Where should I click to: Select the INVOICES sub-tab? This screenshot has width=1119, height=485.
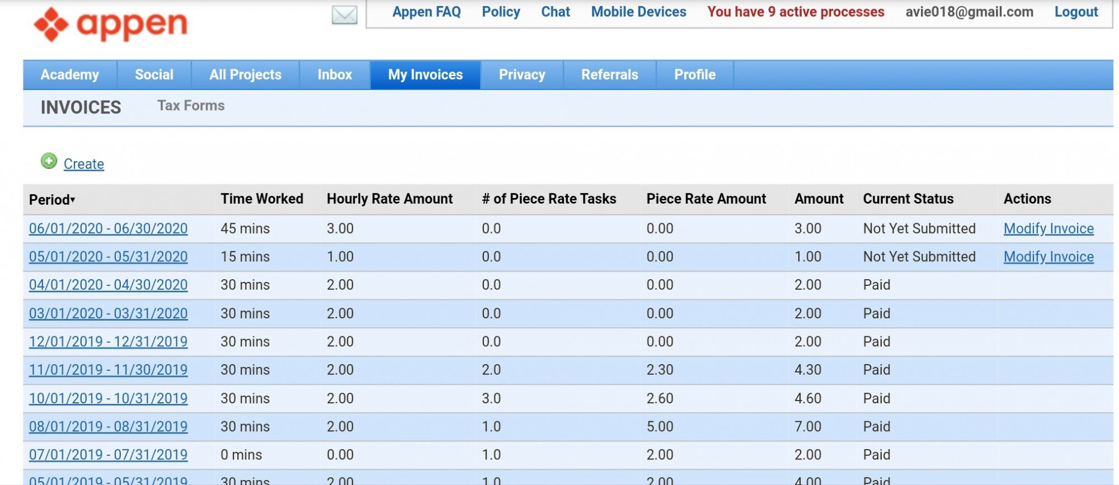[x=81, y=107]
